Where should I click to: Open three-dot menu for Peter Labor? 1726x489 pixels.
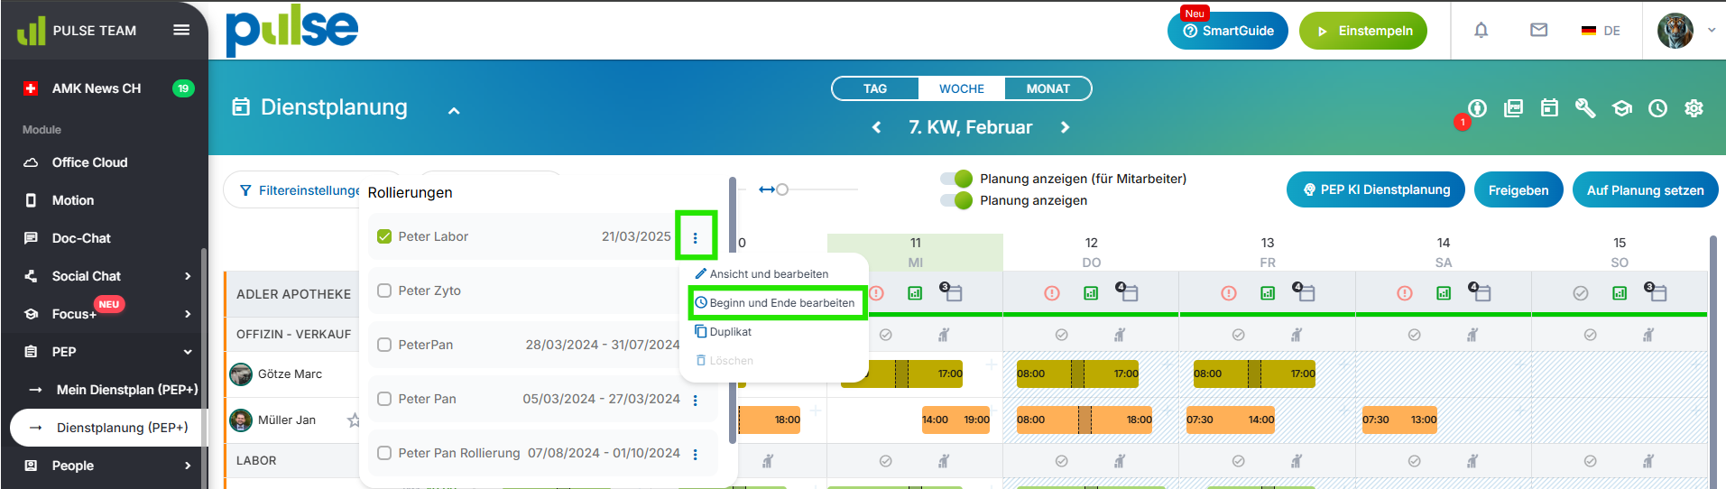696,237
